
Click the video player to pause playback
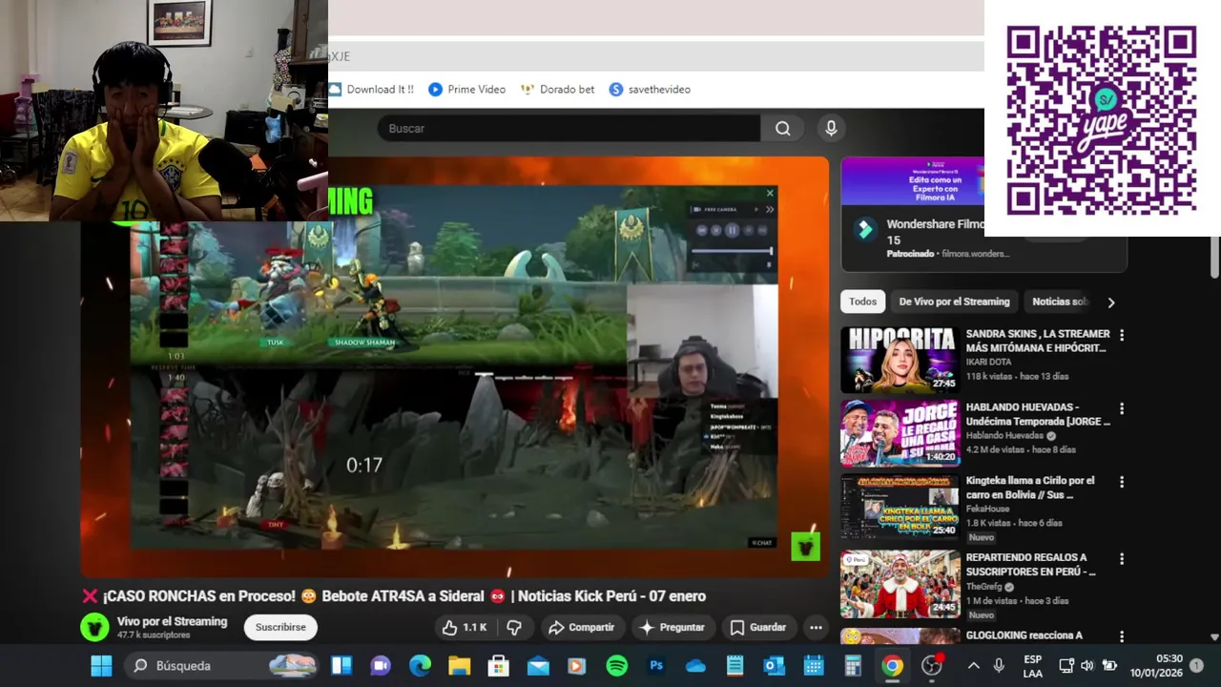click(454, 367)
